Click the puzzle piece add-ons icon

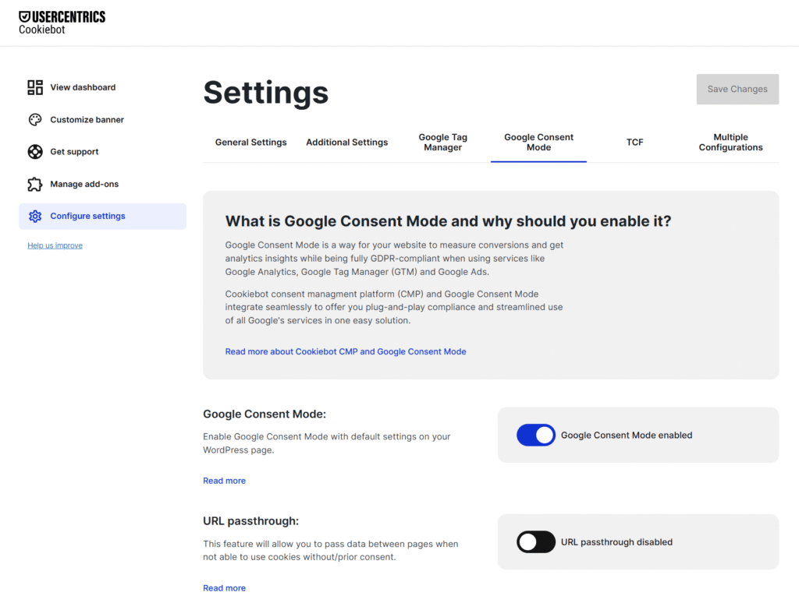(35, 184)
